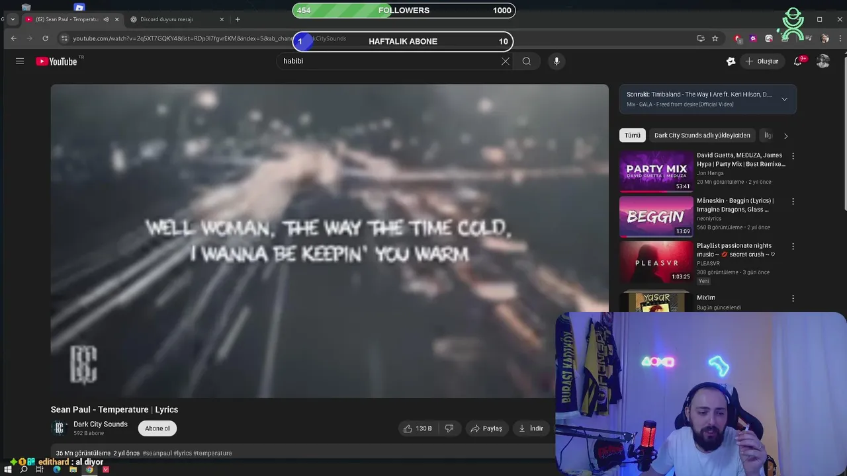Go back in the browser
The height and width of the screenshot is (476, 847).
[x=13, y=38]
